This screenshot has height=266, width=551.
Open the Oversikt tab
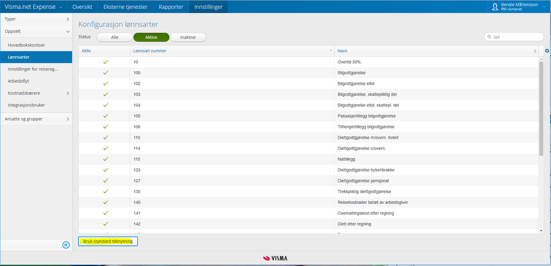click(x=82, y=7)
